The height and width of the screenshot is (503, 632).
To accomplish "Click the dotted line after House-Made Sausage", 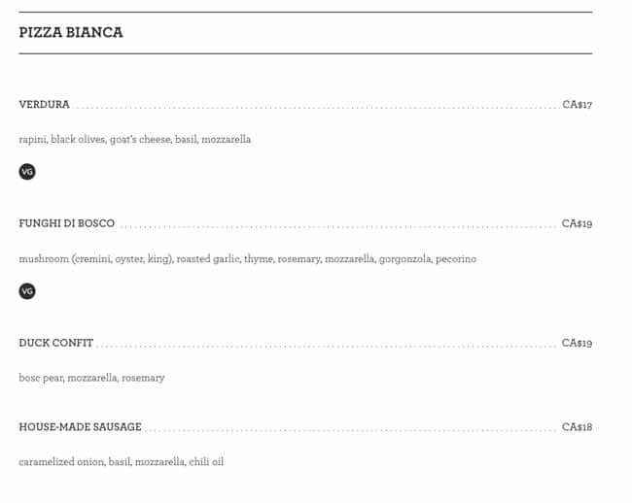I will (350, 429).
